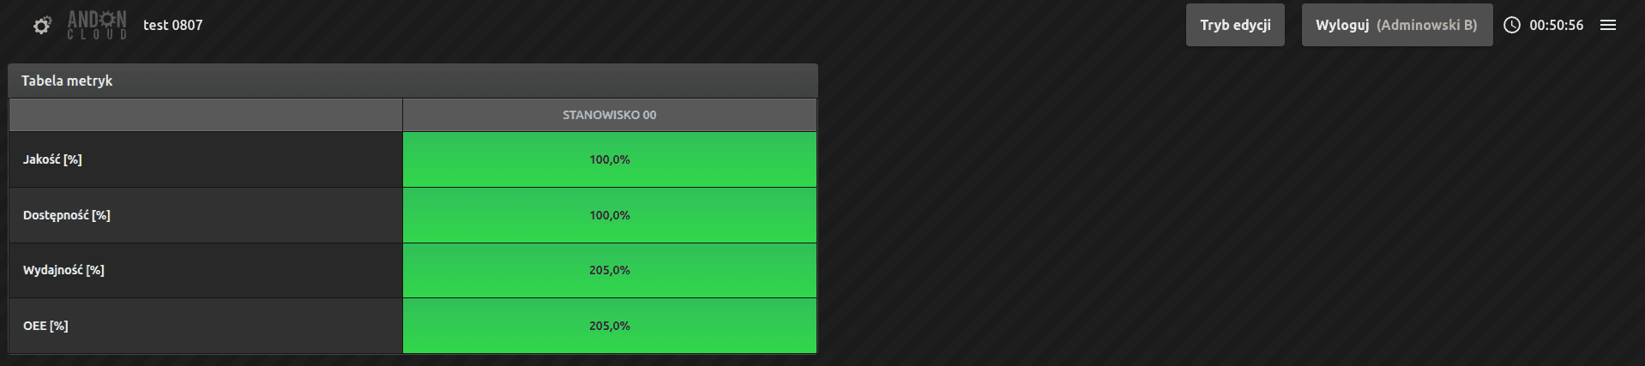
Task: Click the settings gear icon
Action: [42, 26]
